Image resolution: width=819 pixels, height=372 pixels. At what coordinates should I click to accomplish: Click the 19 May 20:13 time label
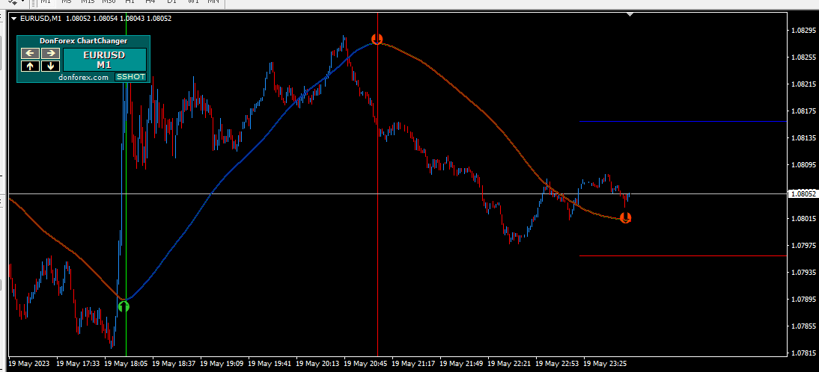point(319,363)
